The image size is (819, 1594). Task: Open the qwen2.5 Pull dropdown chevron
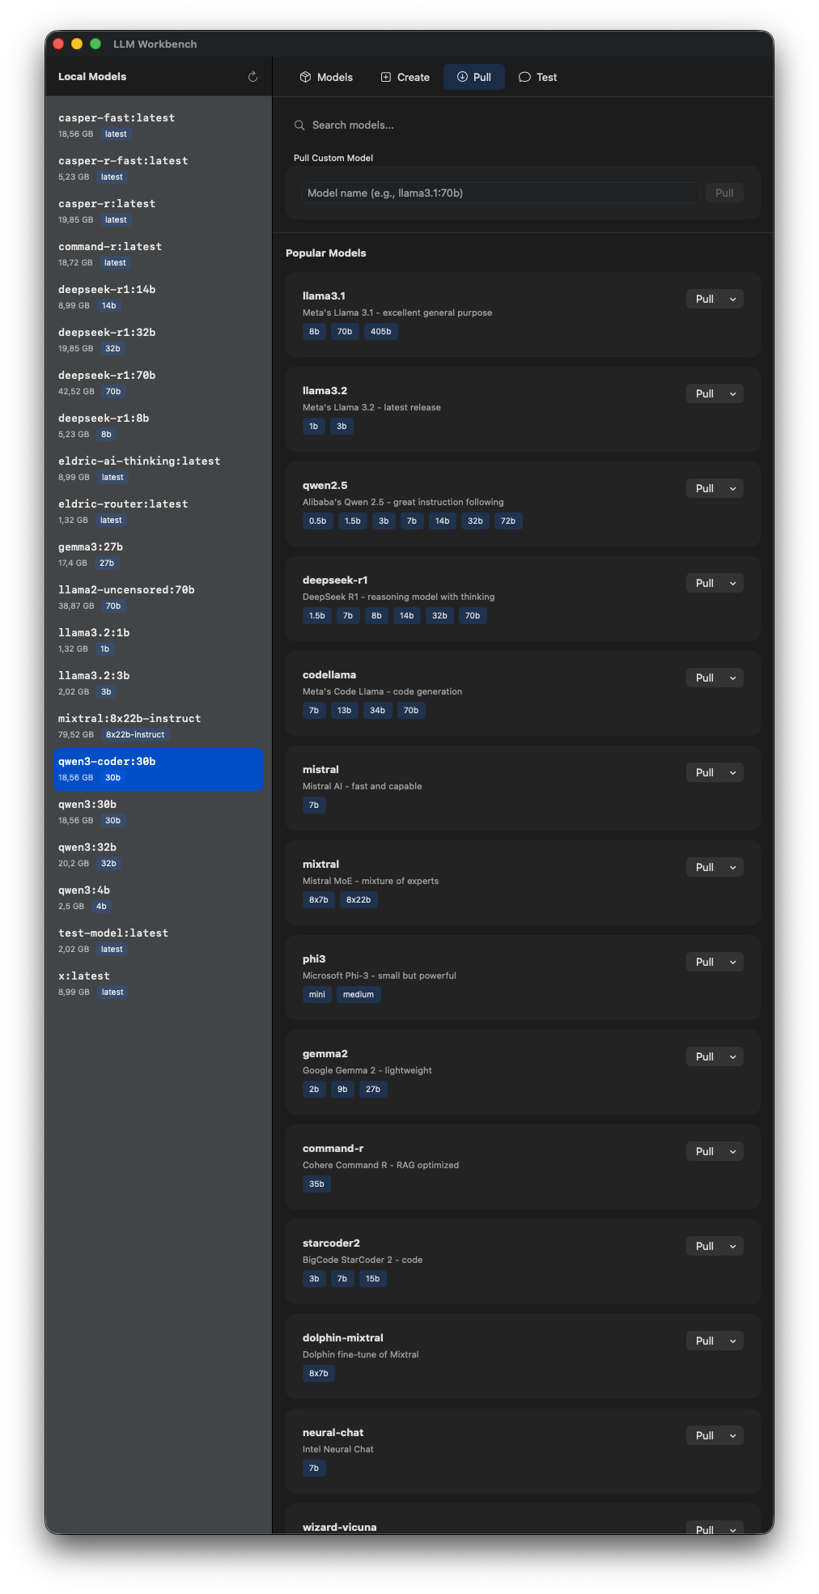[x=733, y=489]
